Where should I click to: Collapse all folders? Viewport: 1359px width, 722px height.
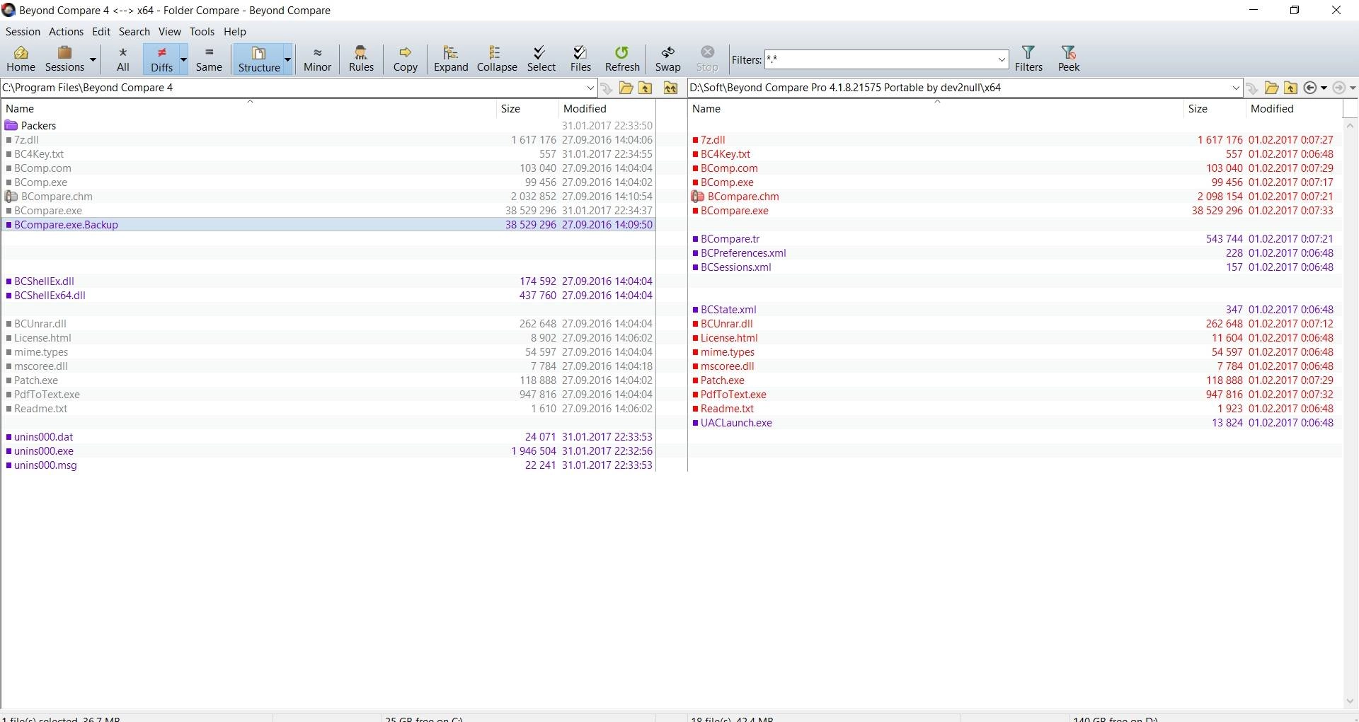click(x=497, y=59)
